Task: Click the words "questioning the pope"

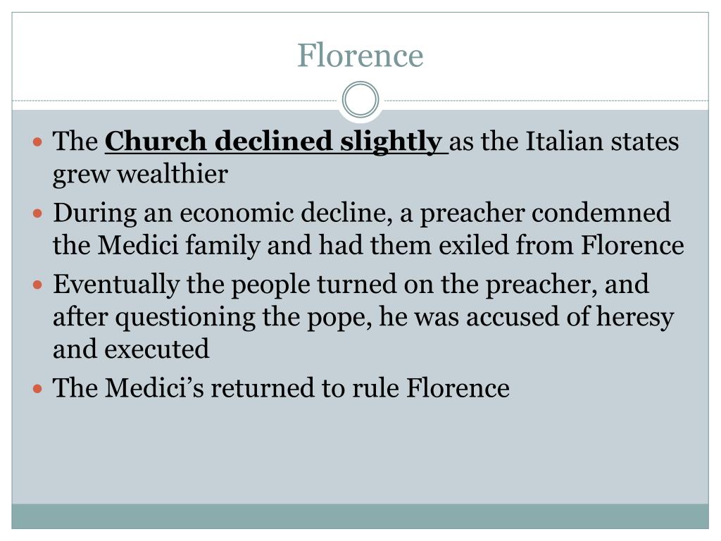Action: tap(244, 318)
